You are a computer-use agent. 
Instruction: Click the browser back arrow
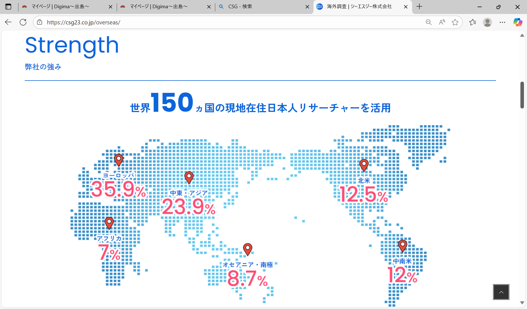point(8,22)
